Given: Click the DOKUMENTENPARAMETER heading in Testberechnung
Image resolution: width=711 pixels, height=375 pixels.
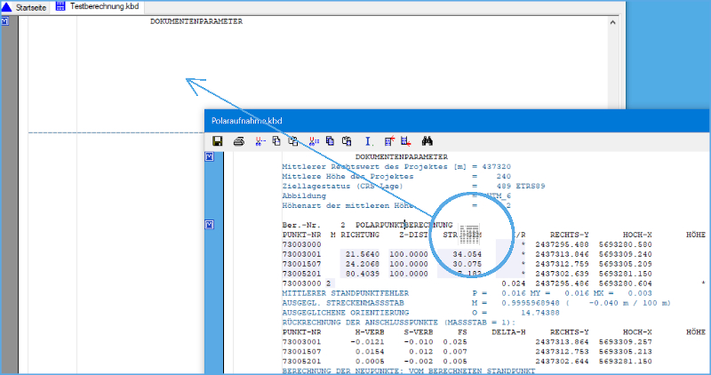Looking at the screenshot, I should pyautogui.click(x=196, y=21).
